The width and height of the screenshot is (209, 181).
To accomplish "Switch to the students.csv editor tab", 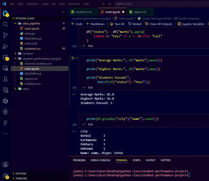I will pos(83,12).
